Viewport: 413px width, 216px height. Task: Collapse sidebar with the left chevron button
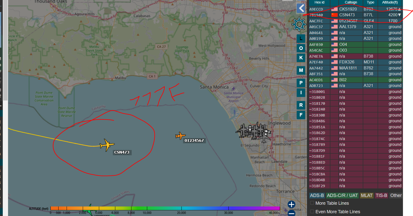click(301, 8)
